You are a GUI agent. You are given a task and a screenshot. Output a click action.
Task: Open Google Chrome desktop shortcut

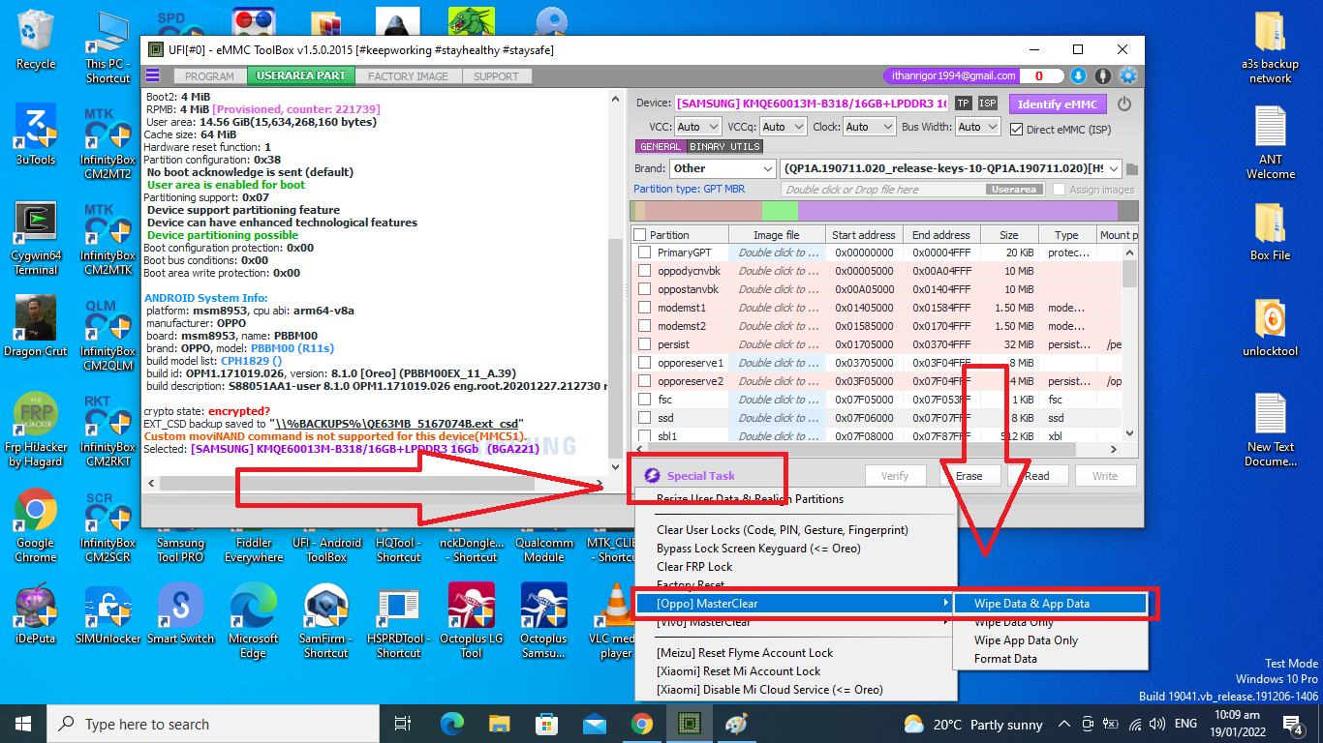36,525
